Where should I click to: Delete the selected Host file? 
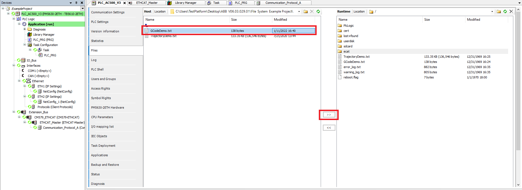point(312,11)
